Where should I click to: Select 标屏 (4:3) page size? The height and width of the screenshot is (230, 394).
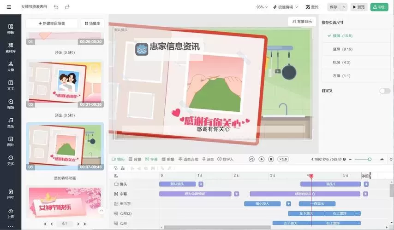356,63
